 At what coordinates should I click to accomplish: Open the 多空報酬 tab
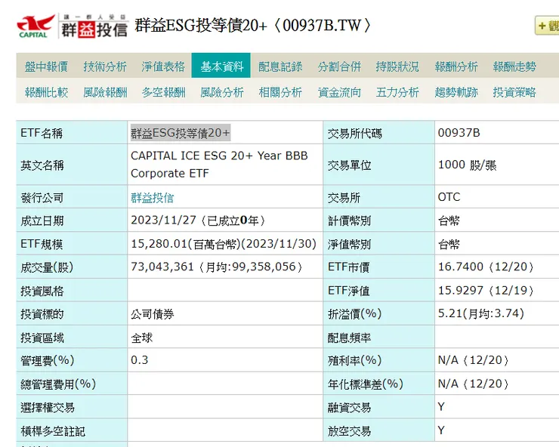click(x=163, y=92)
